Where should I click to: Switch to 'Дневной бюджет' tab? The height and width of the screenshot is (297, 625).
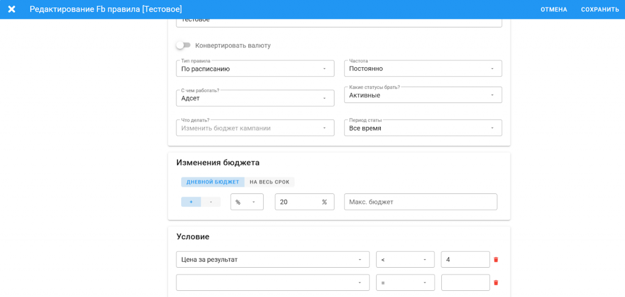(212, 182)
